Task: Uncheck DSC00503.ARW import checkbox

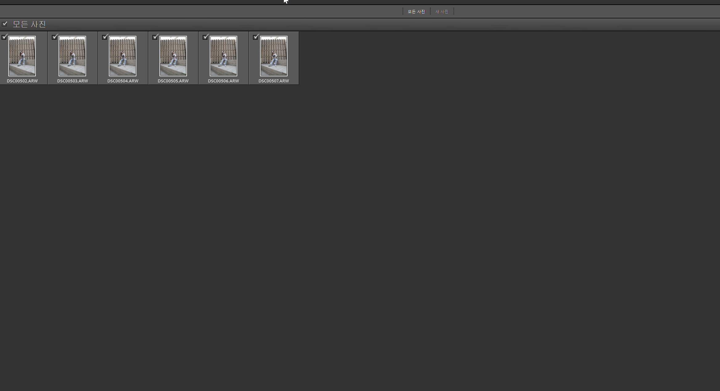Action: (54, 37)
